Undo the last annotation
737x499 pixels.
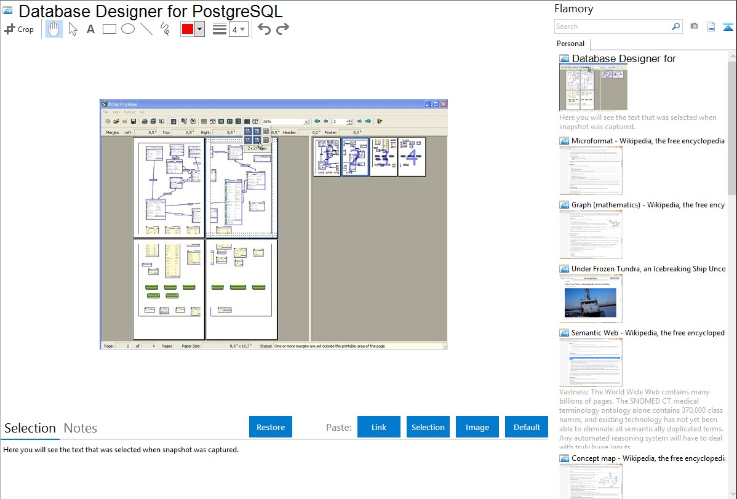click(x=264, y=29)
